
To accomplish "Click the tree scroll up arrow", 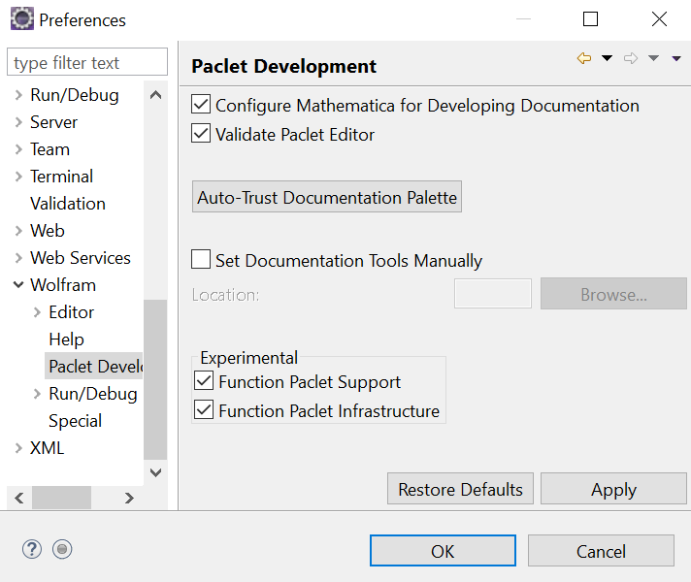I will (x=155, y=95).
